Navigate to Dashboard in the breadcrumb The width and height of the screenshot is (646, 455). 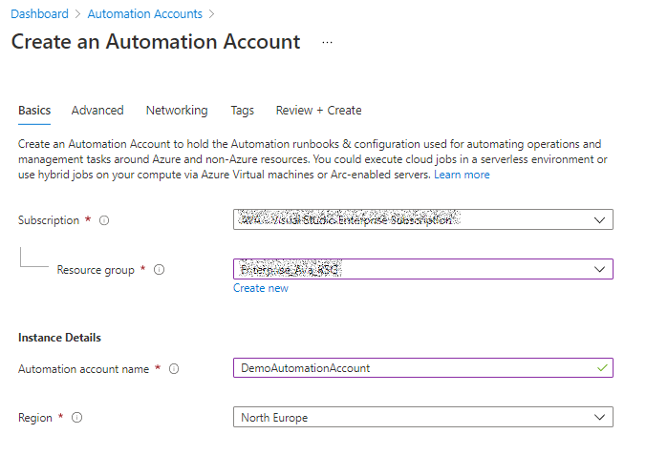click(39, 14)
